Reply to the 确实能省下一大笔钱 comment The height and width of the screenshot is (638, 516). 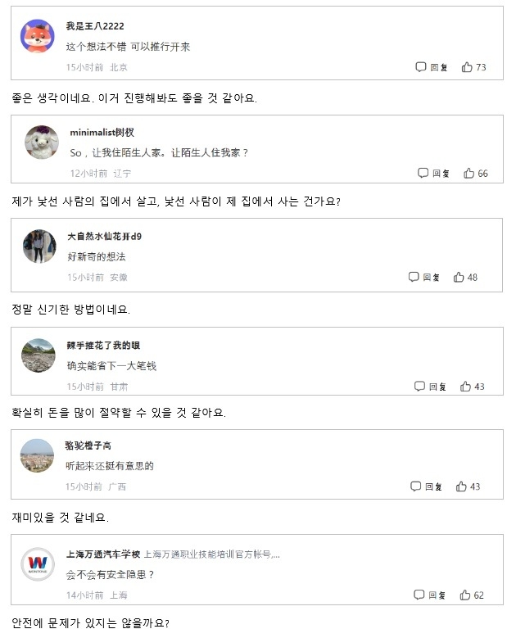[x=430, y=386]
